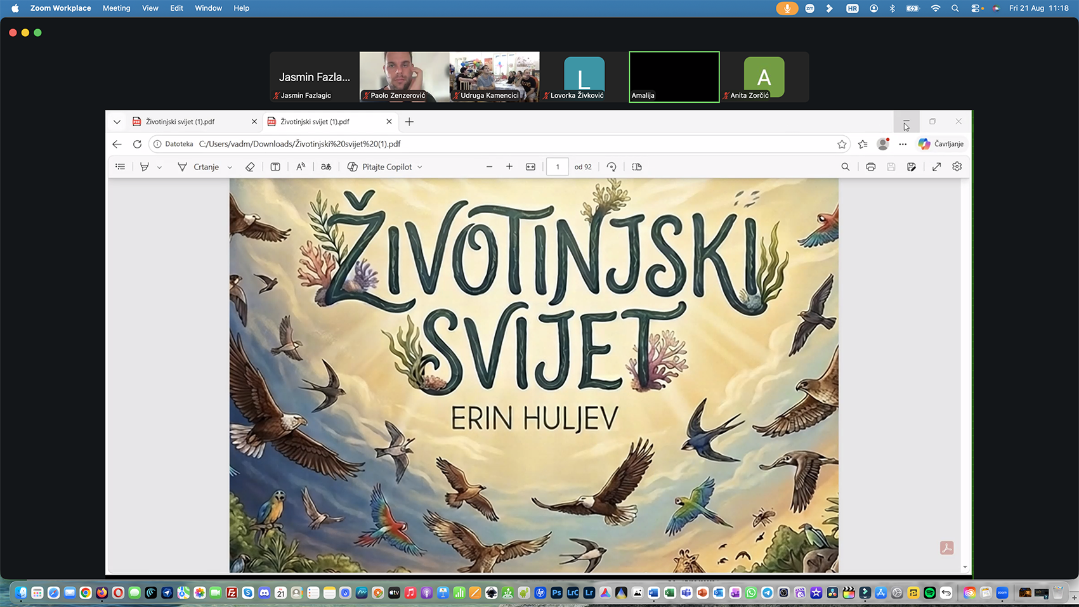Open Copilot Čavrljanje chat button
The width and height of the screenshot is (1079, 607).
pyautogui.click(x=941, y=144)
